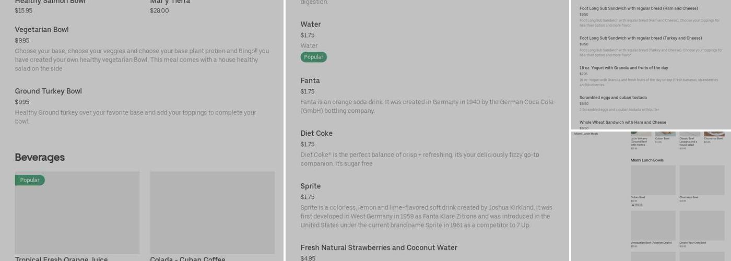Choose Scrambled eggs and cuban tostada
731x261 pixels.
pyautogui.click(x=613, y=98)
